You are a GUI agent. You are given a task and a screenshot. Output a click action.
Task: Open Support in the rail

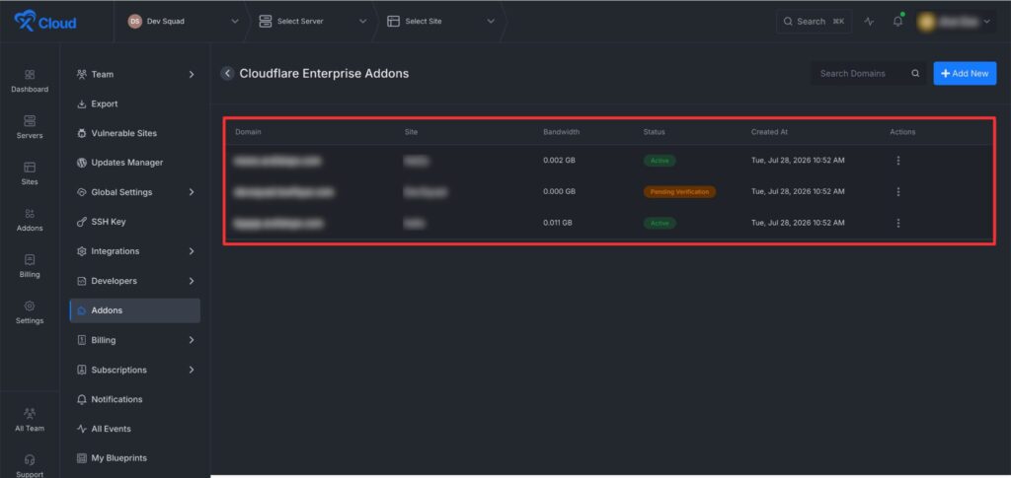coord(30,466)
